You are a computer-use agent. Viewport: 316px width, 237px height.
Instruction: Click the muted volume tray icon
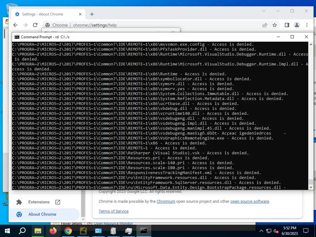pos(276,231)
